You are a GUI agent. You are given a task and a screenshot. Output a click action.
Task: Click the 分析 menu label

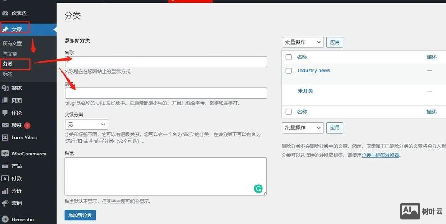[17, 191]
